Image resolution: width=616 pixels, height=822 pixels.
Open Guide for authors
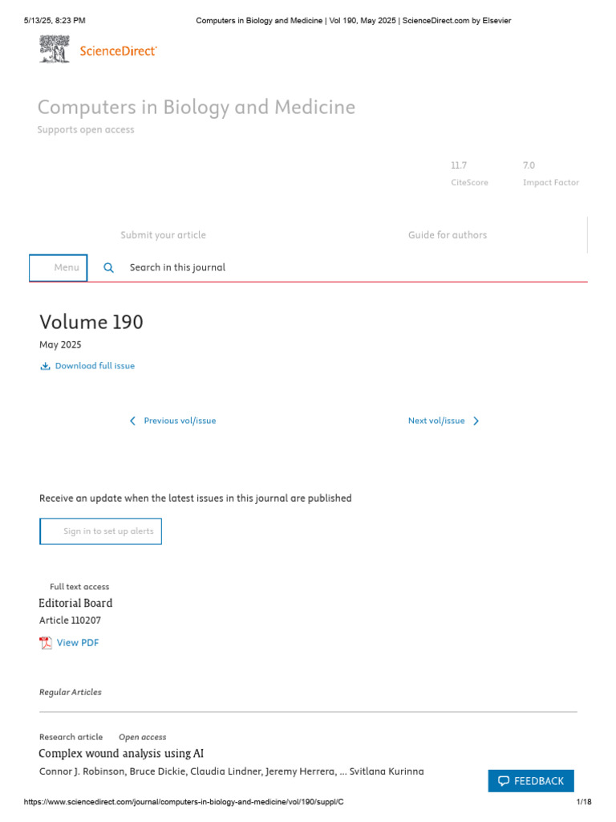(x=448, y=235)
